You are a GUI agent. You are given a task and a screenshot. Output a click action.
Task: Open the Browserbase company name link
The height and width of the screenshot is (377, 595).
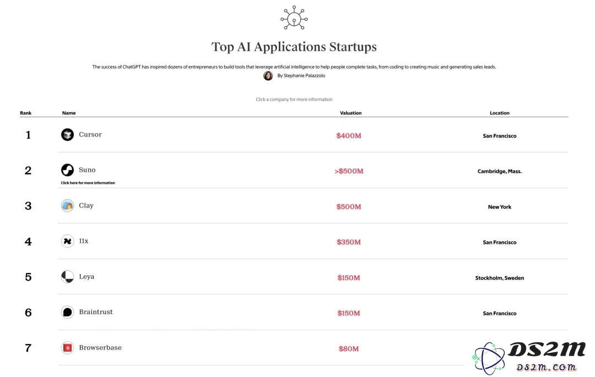coord(100,347)
